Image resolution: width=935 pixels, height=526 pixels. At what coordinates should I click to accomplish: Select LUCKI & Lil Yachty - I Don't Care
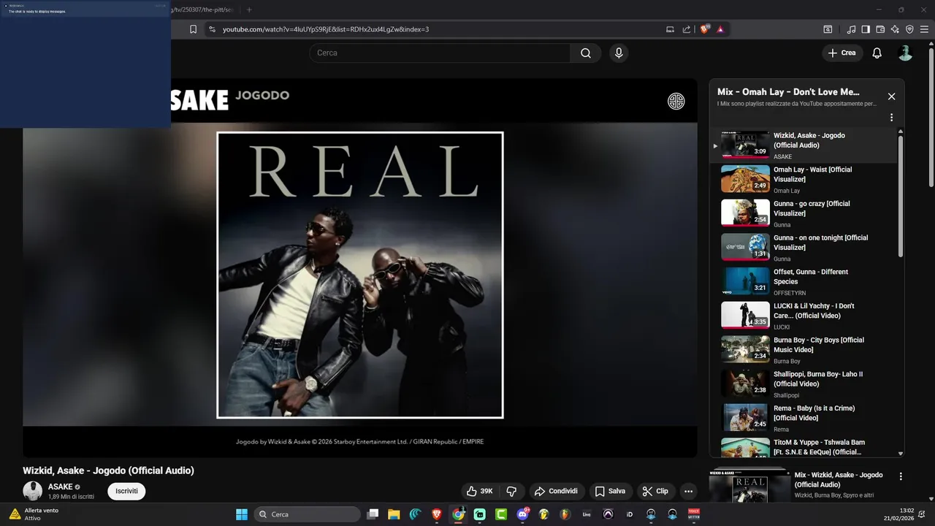click(804, 316)
